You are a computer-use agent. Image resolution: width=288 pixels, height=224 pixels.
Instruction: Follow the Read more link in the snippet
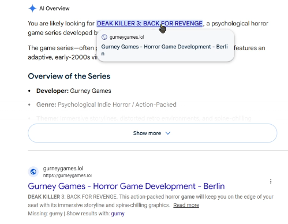(x=186, y=205)
